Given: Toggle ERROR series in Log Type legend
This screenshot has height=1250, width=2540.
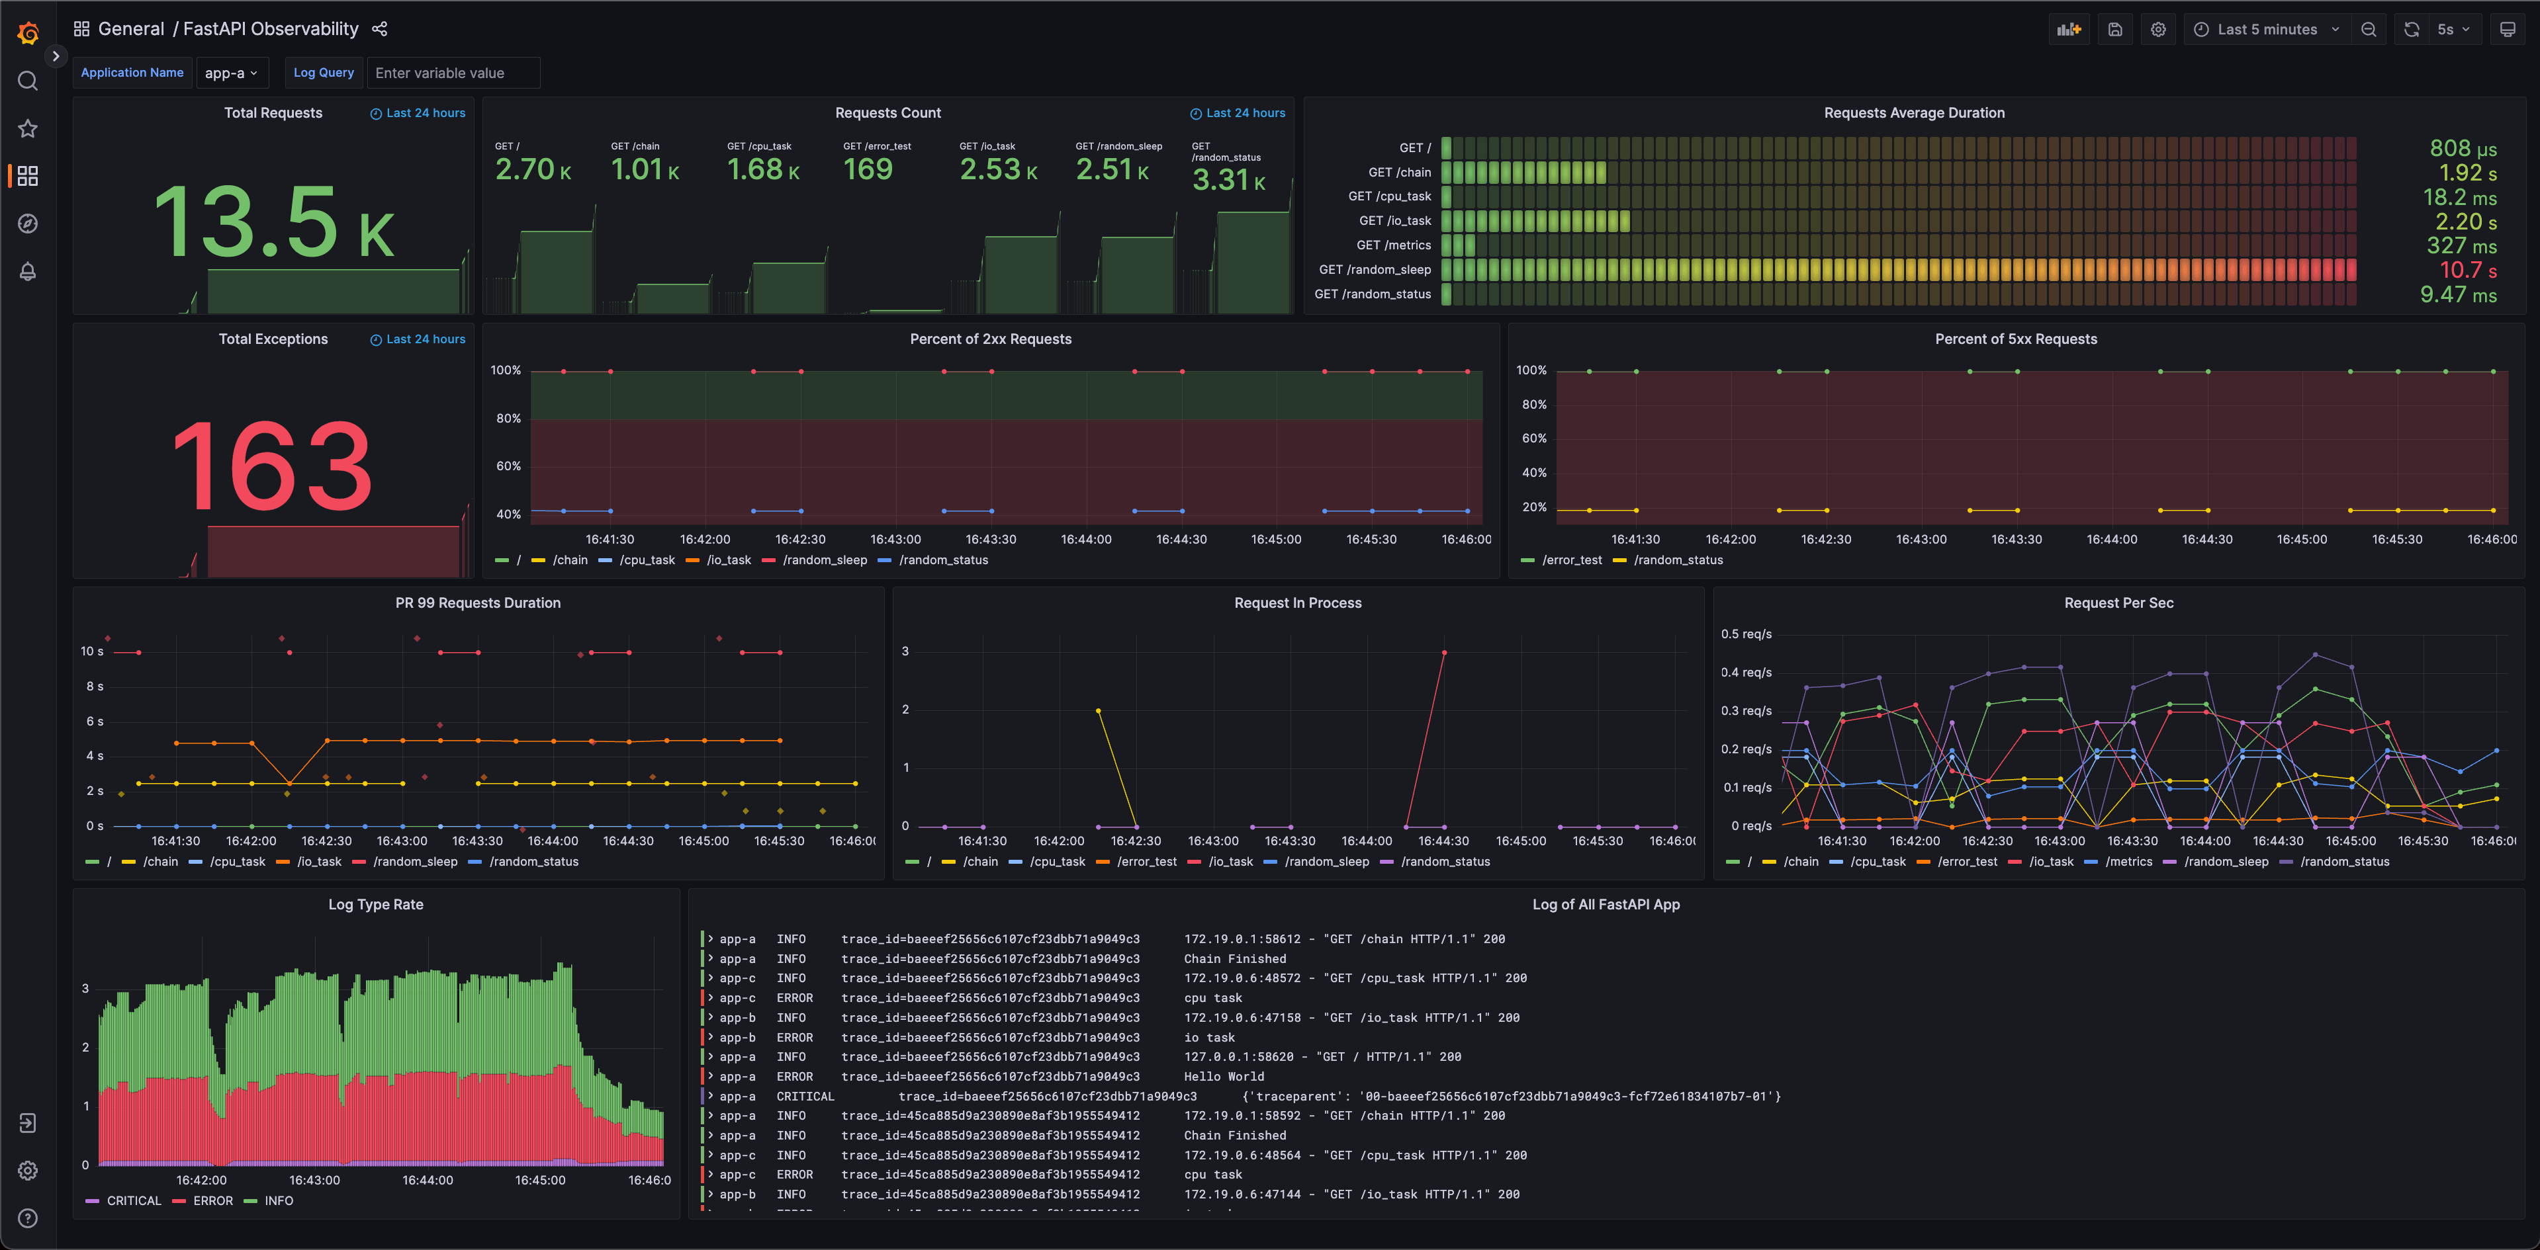Looking at the screenshot, I should (213, 1201).
